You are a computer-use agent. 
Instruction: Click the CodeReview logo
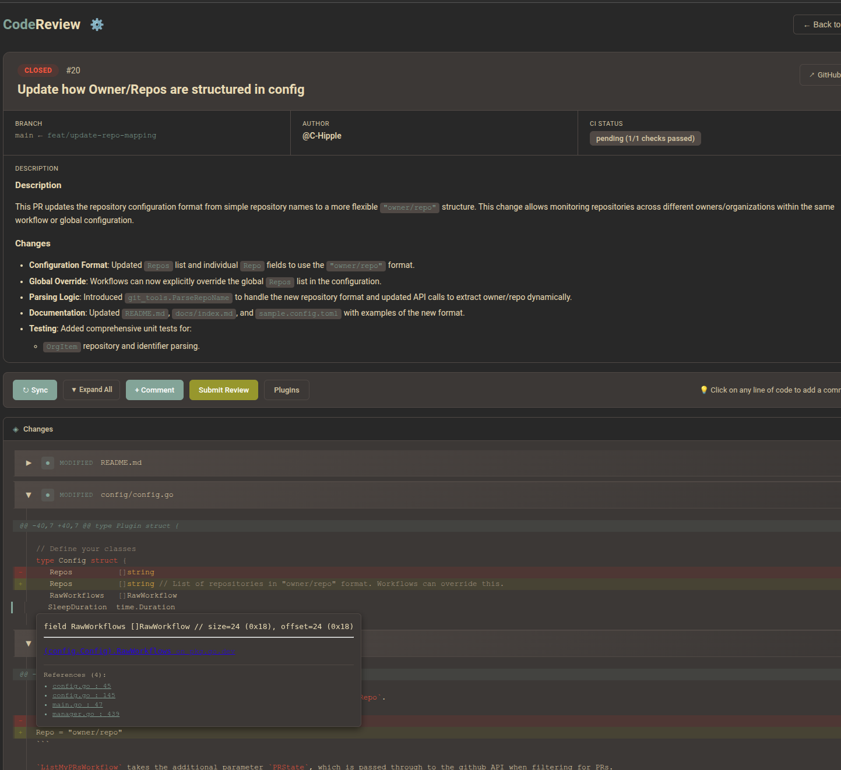[42, 24]
